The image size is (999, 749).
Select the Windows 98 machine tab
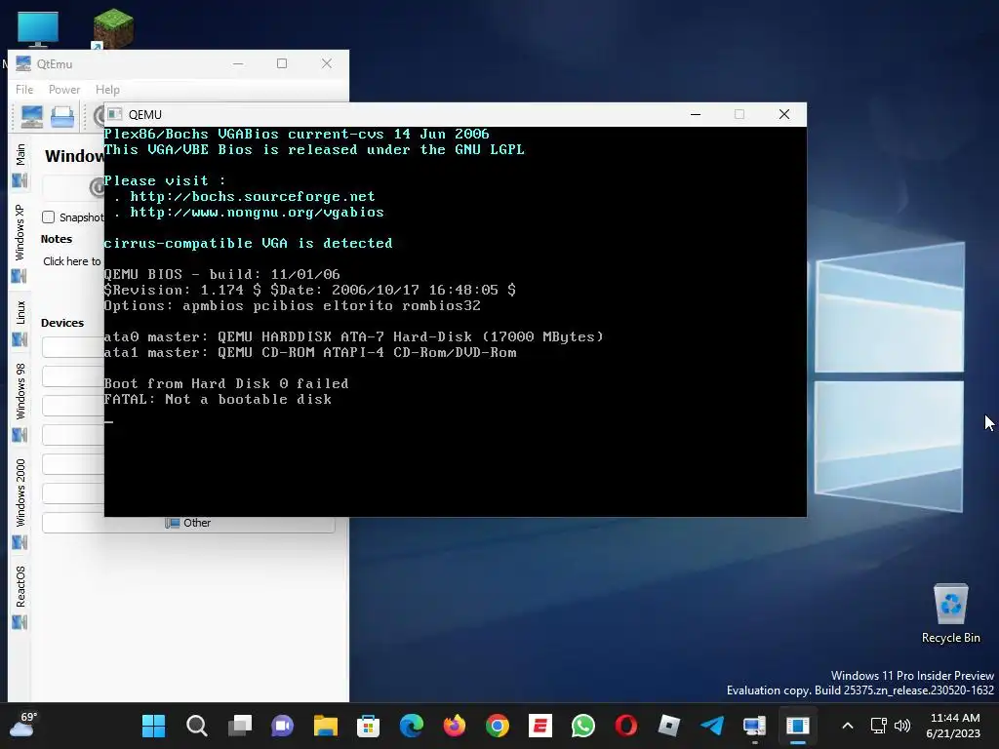click(x=20, y=402)
